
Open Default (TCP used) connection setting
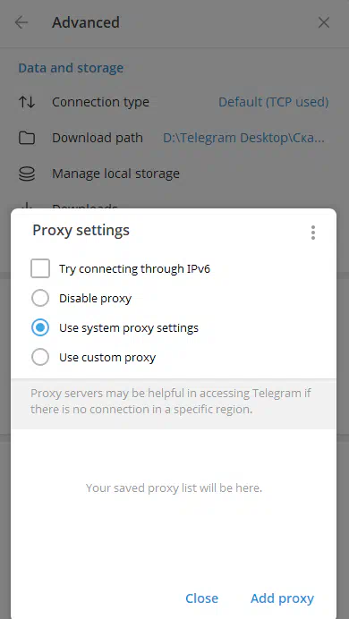pos(274,102)
